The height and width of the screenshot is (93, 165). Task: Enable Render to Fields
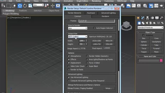point(69,69)
